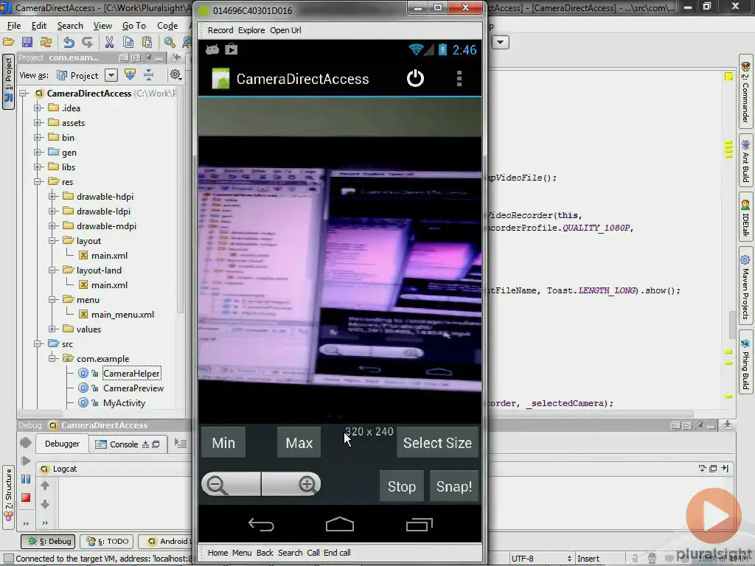
Task: Expand the drawable-hdpi folder node
Action: tap(52, 197)
